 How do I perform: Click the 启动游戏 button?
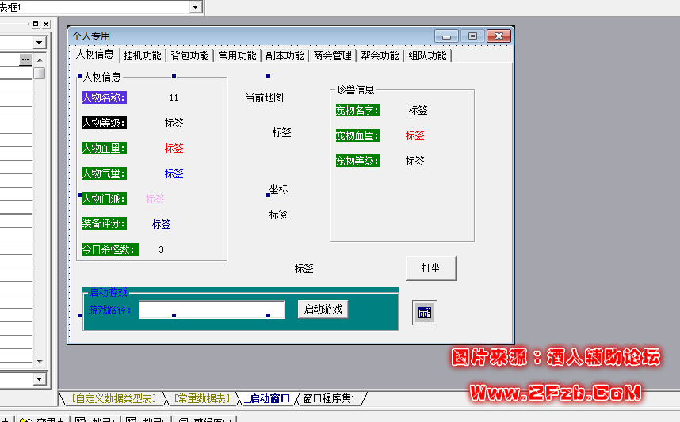click(x=323, y=310)
